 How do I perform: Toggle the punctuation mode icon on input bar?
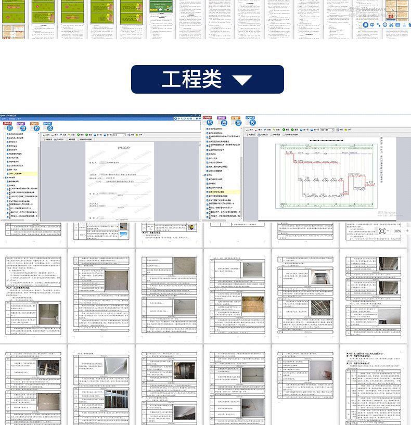(x=378, y=25)
